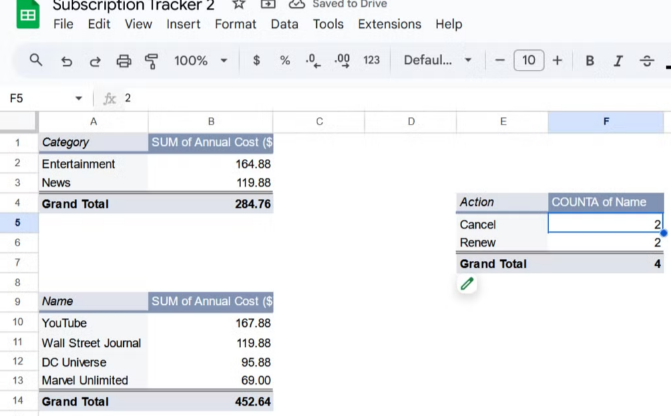Click the font size field showing 10
The width and height of the screenshot is (671, 416).
(x=529, y=61)
